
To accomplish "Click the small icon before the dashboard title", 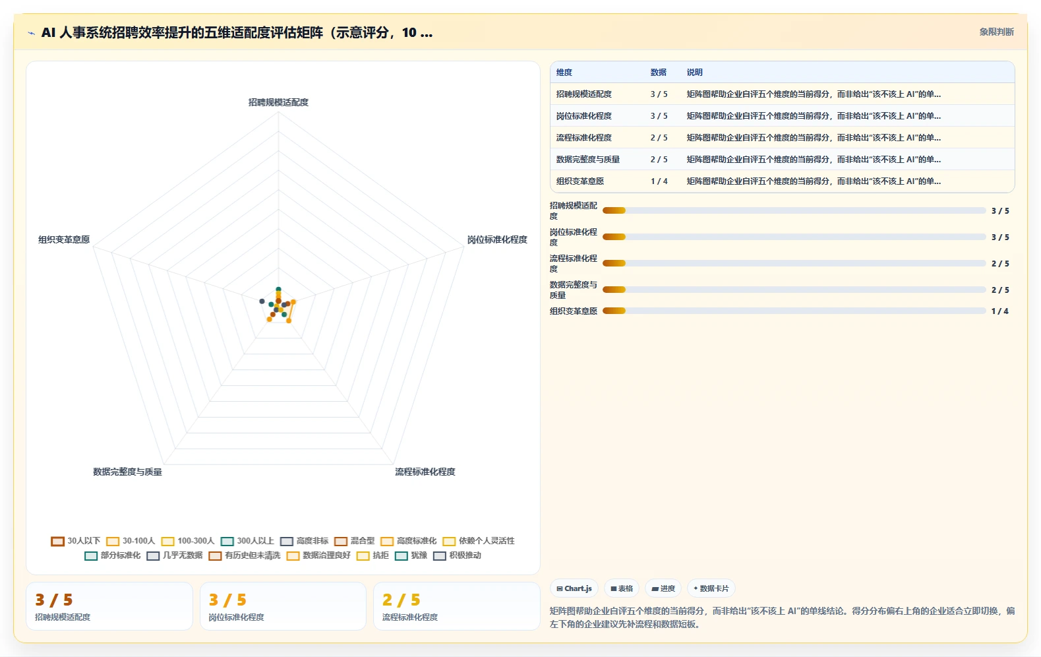I will pyautogui.click(x=31, y=33).
